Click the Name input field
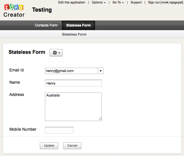Image resolution: width=184 pixels, height=156 pixels. click(x=73, y=83)
